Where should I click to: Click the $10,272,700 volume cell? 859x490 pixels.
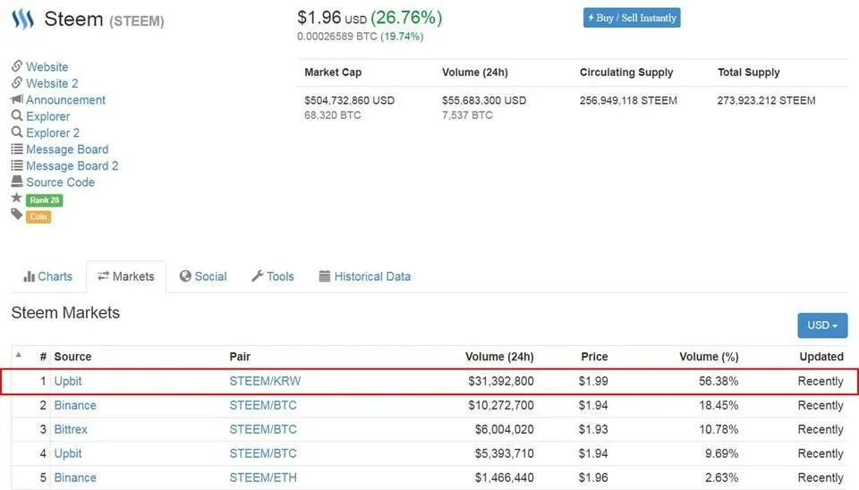click(x=501, y=405)
